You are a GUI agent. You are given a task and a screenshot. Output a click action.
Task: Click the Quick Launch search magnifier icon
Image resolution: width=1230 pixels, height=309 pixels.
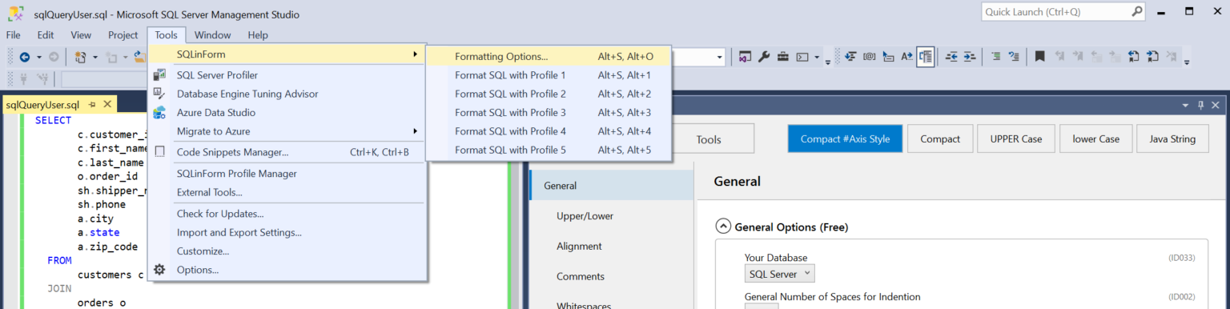pyautogui.click(x=1137, y=11)
